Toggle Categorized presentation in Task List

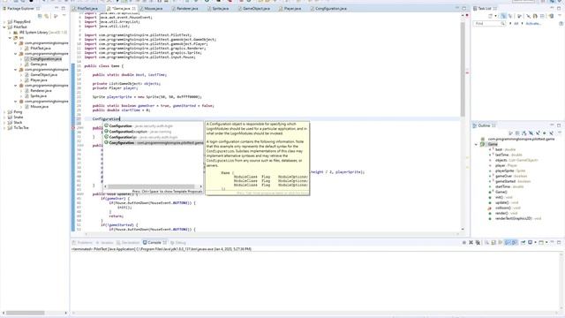(x=503, y=16)
